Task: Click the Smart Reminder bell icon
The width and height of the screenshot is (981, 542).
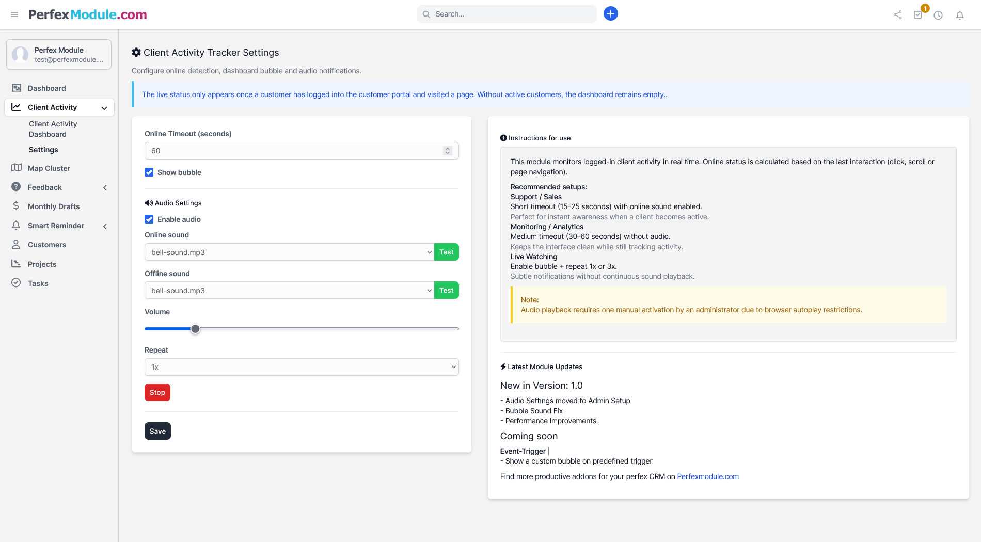Action: coord(16,225)
